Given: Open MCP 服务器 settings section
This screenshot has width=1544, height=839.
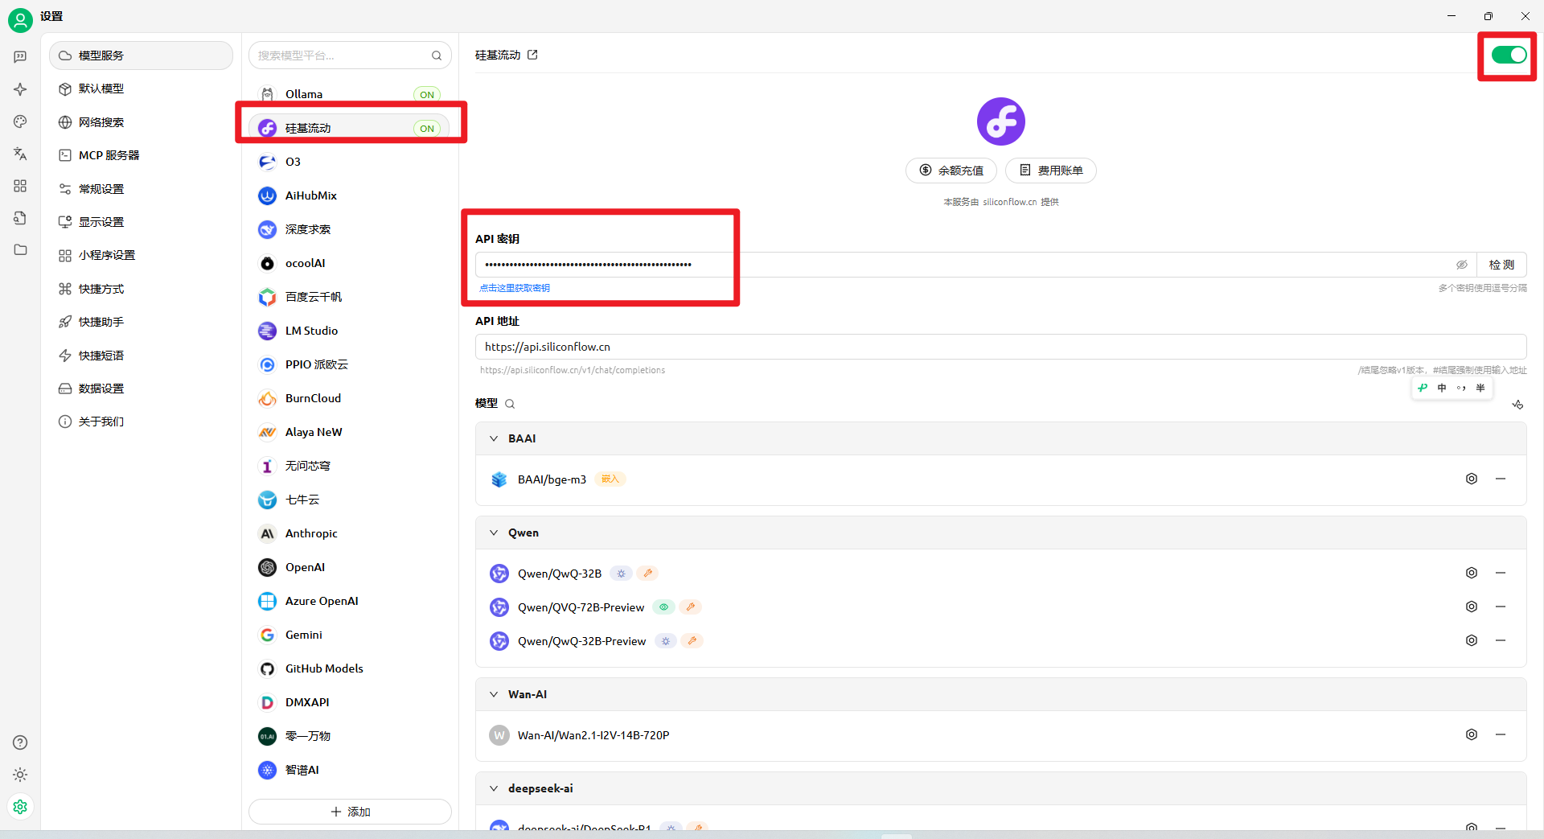Looking at the screenshot, I should [x=141, y=155].
